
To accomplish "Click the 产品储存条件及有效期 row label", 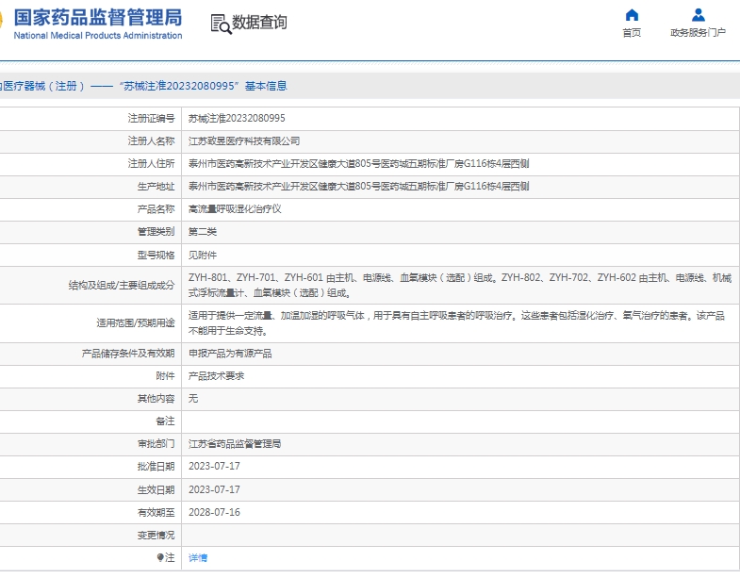I will coord(128,354).
